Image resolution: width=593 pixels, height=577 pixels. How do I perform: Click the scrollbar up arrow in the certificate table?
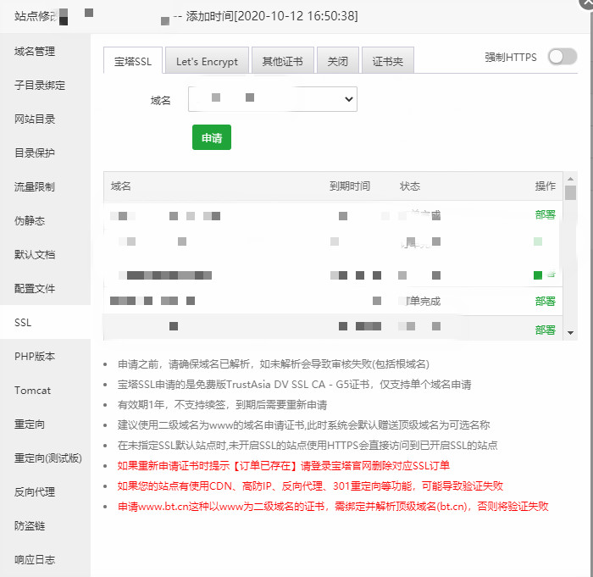click(570, 179)
